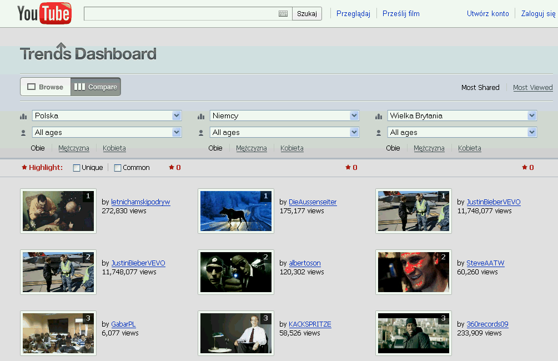The height and width of the screenshot is (361, 558).
Task: Visit the 360records09 channel link
Action: (487, 324)
